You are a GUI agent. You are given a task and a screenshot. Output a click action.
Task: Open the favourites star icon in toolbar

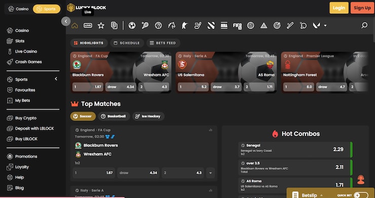101,25
